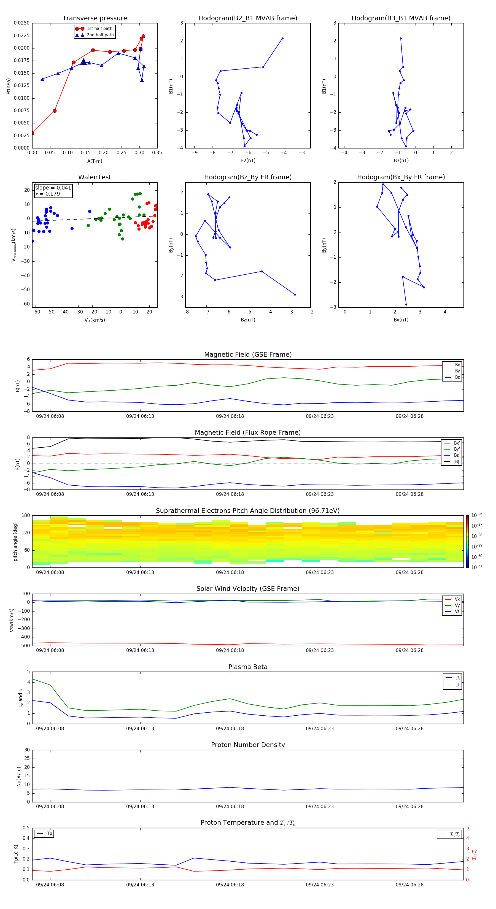Click the "Bx(nT)" x-axis label
The height and width of the screenshot is (909, 496).
(x=401, y=320)
